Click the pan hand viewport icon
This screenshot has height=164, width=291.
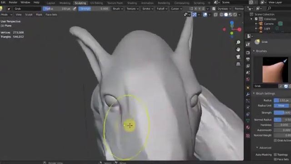(x=238, y=50)
